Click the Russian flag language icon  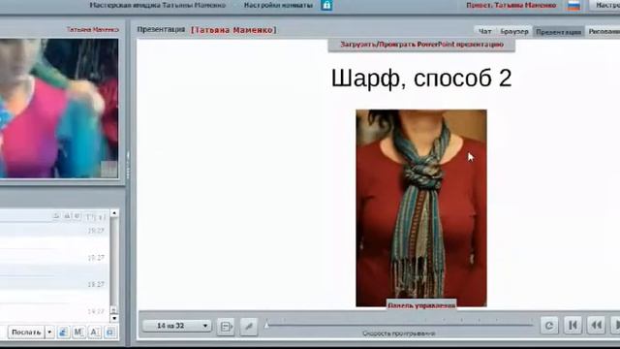tap(573, 6)
